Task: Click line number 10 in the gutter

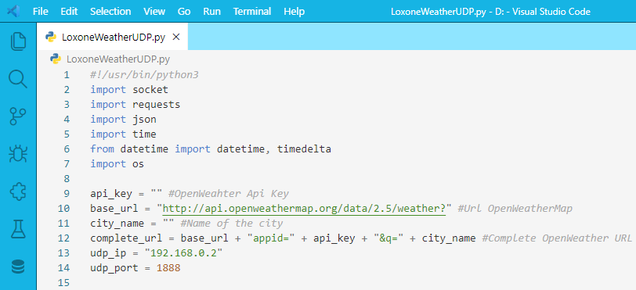Action: (64, 209)
